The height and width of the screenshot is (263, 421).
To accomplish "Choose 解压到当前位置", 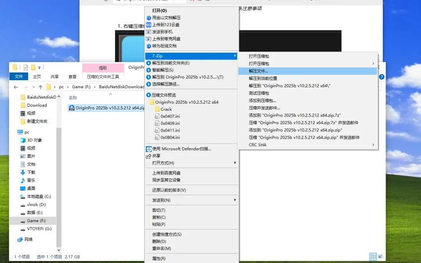I will coord(308,78).
